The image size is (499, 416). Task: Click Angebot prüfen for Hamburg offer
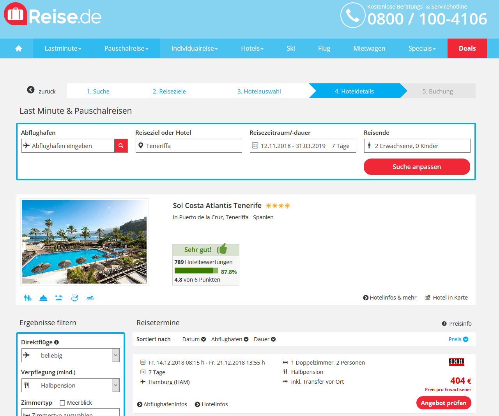pyautogui.click(x=444, y=403)
